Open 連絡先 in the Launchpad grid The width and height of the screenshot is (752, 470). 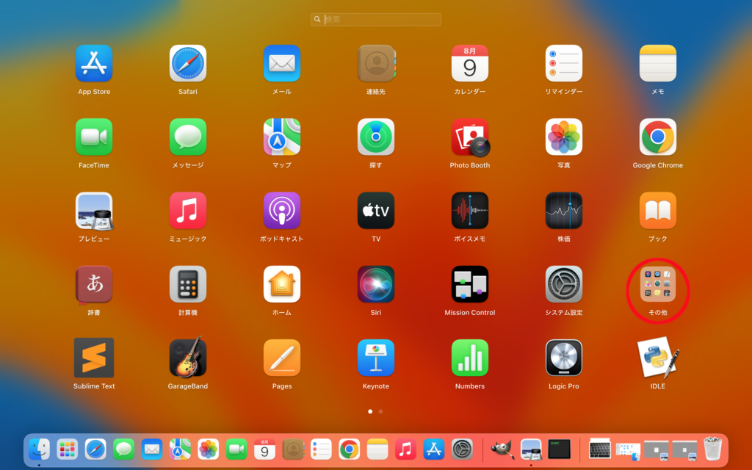376,63
